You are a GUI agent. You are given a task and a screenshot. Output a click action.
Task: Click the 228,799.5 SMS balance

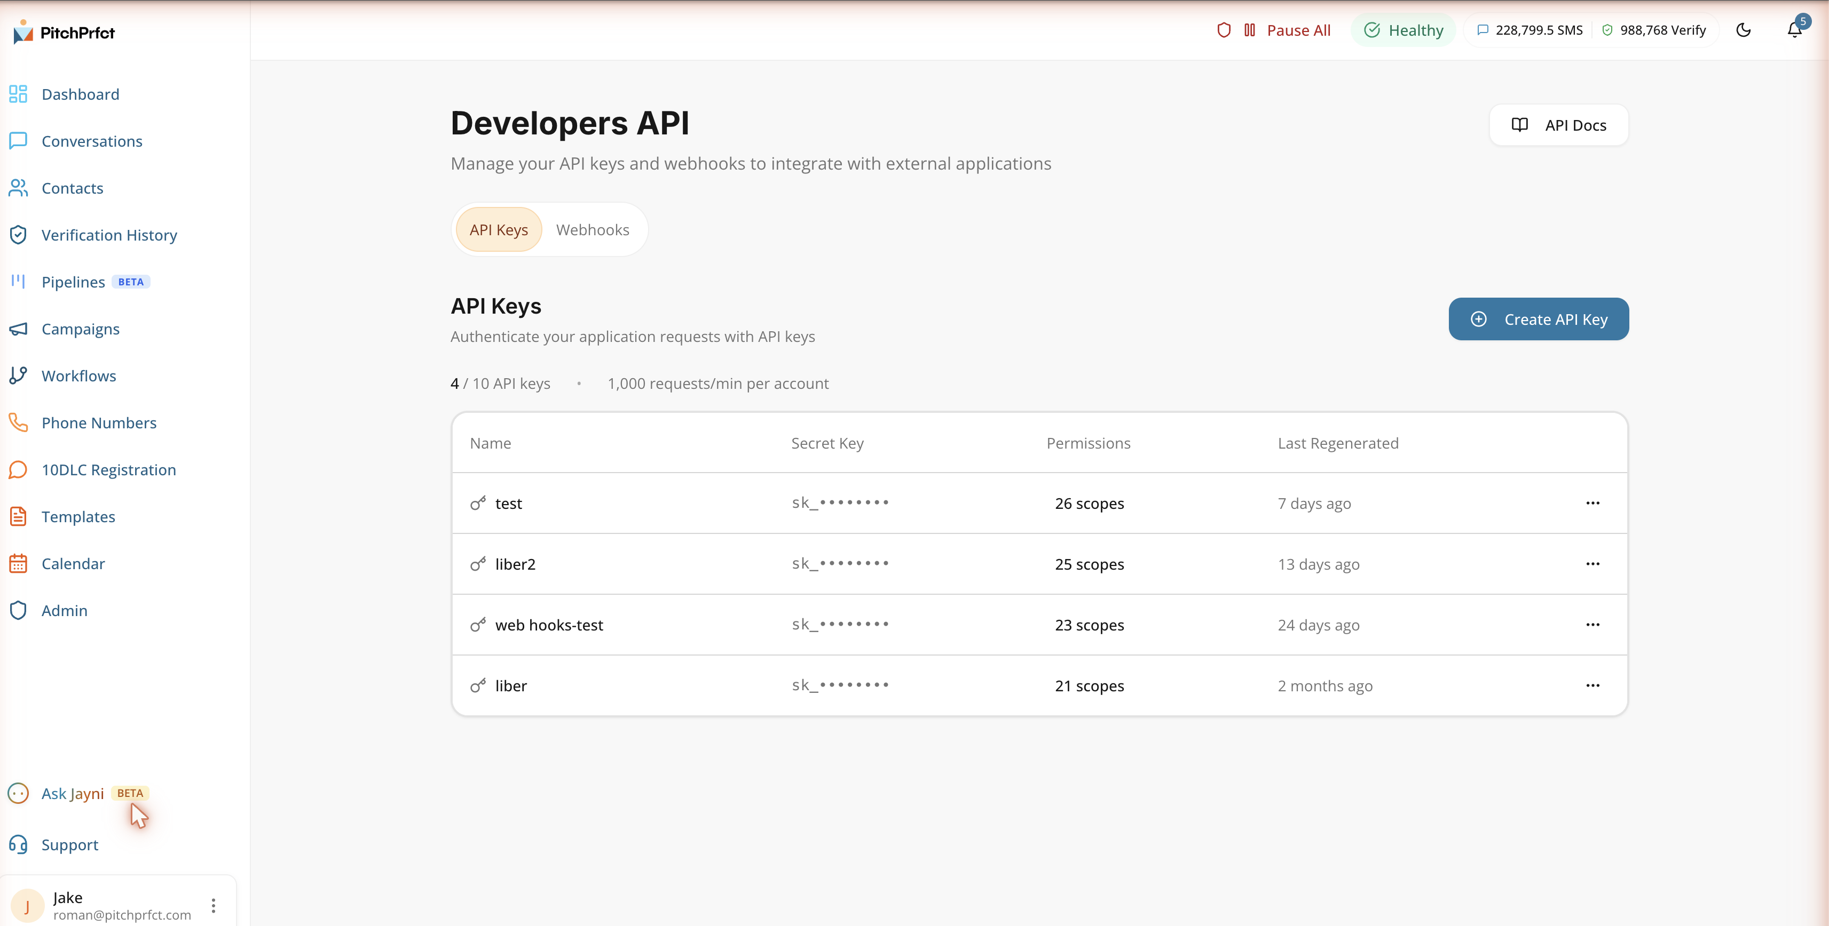pos(1530,30)
